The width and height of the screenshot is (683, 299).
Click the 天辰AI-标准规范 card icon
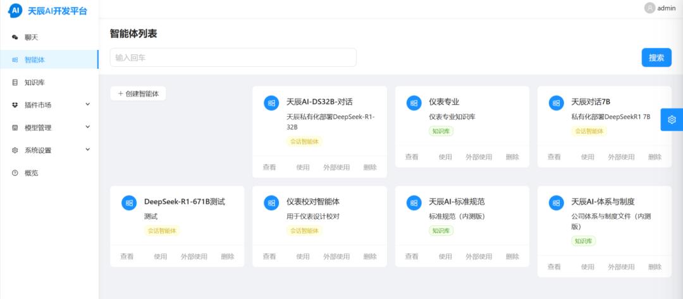(414, 203)
